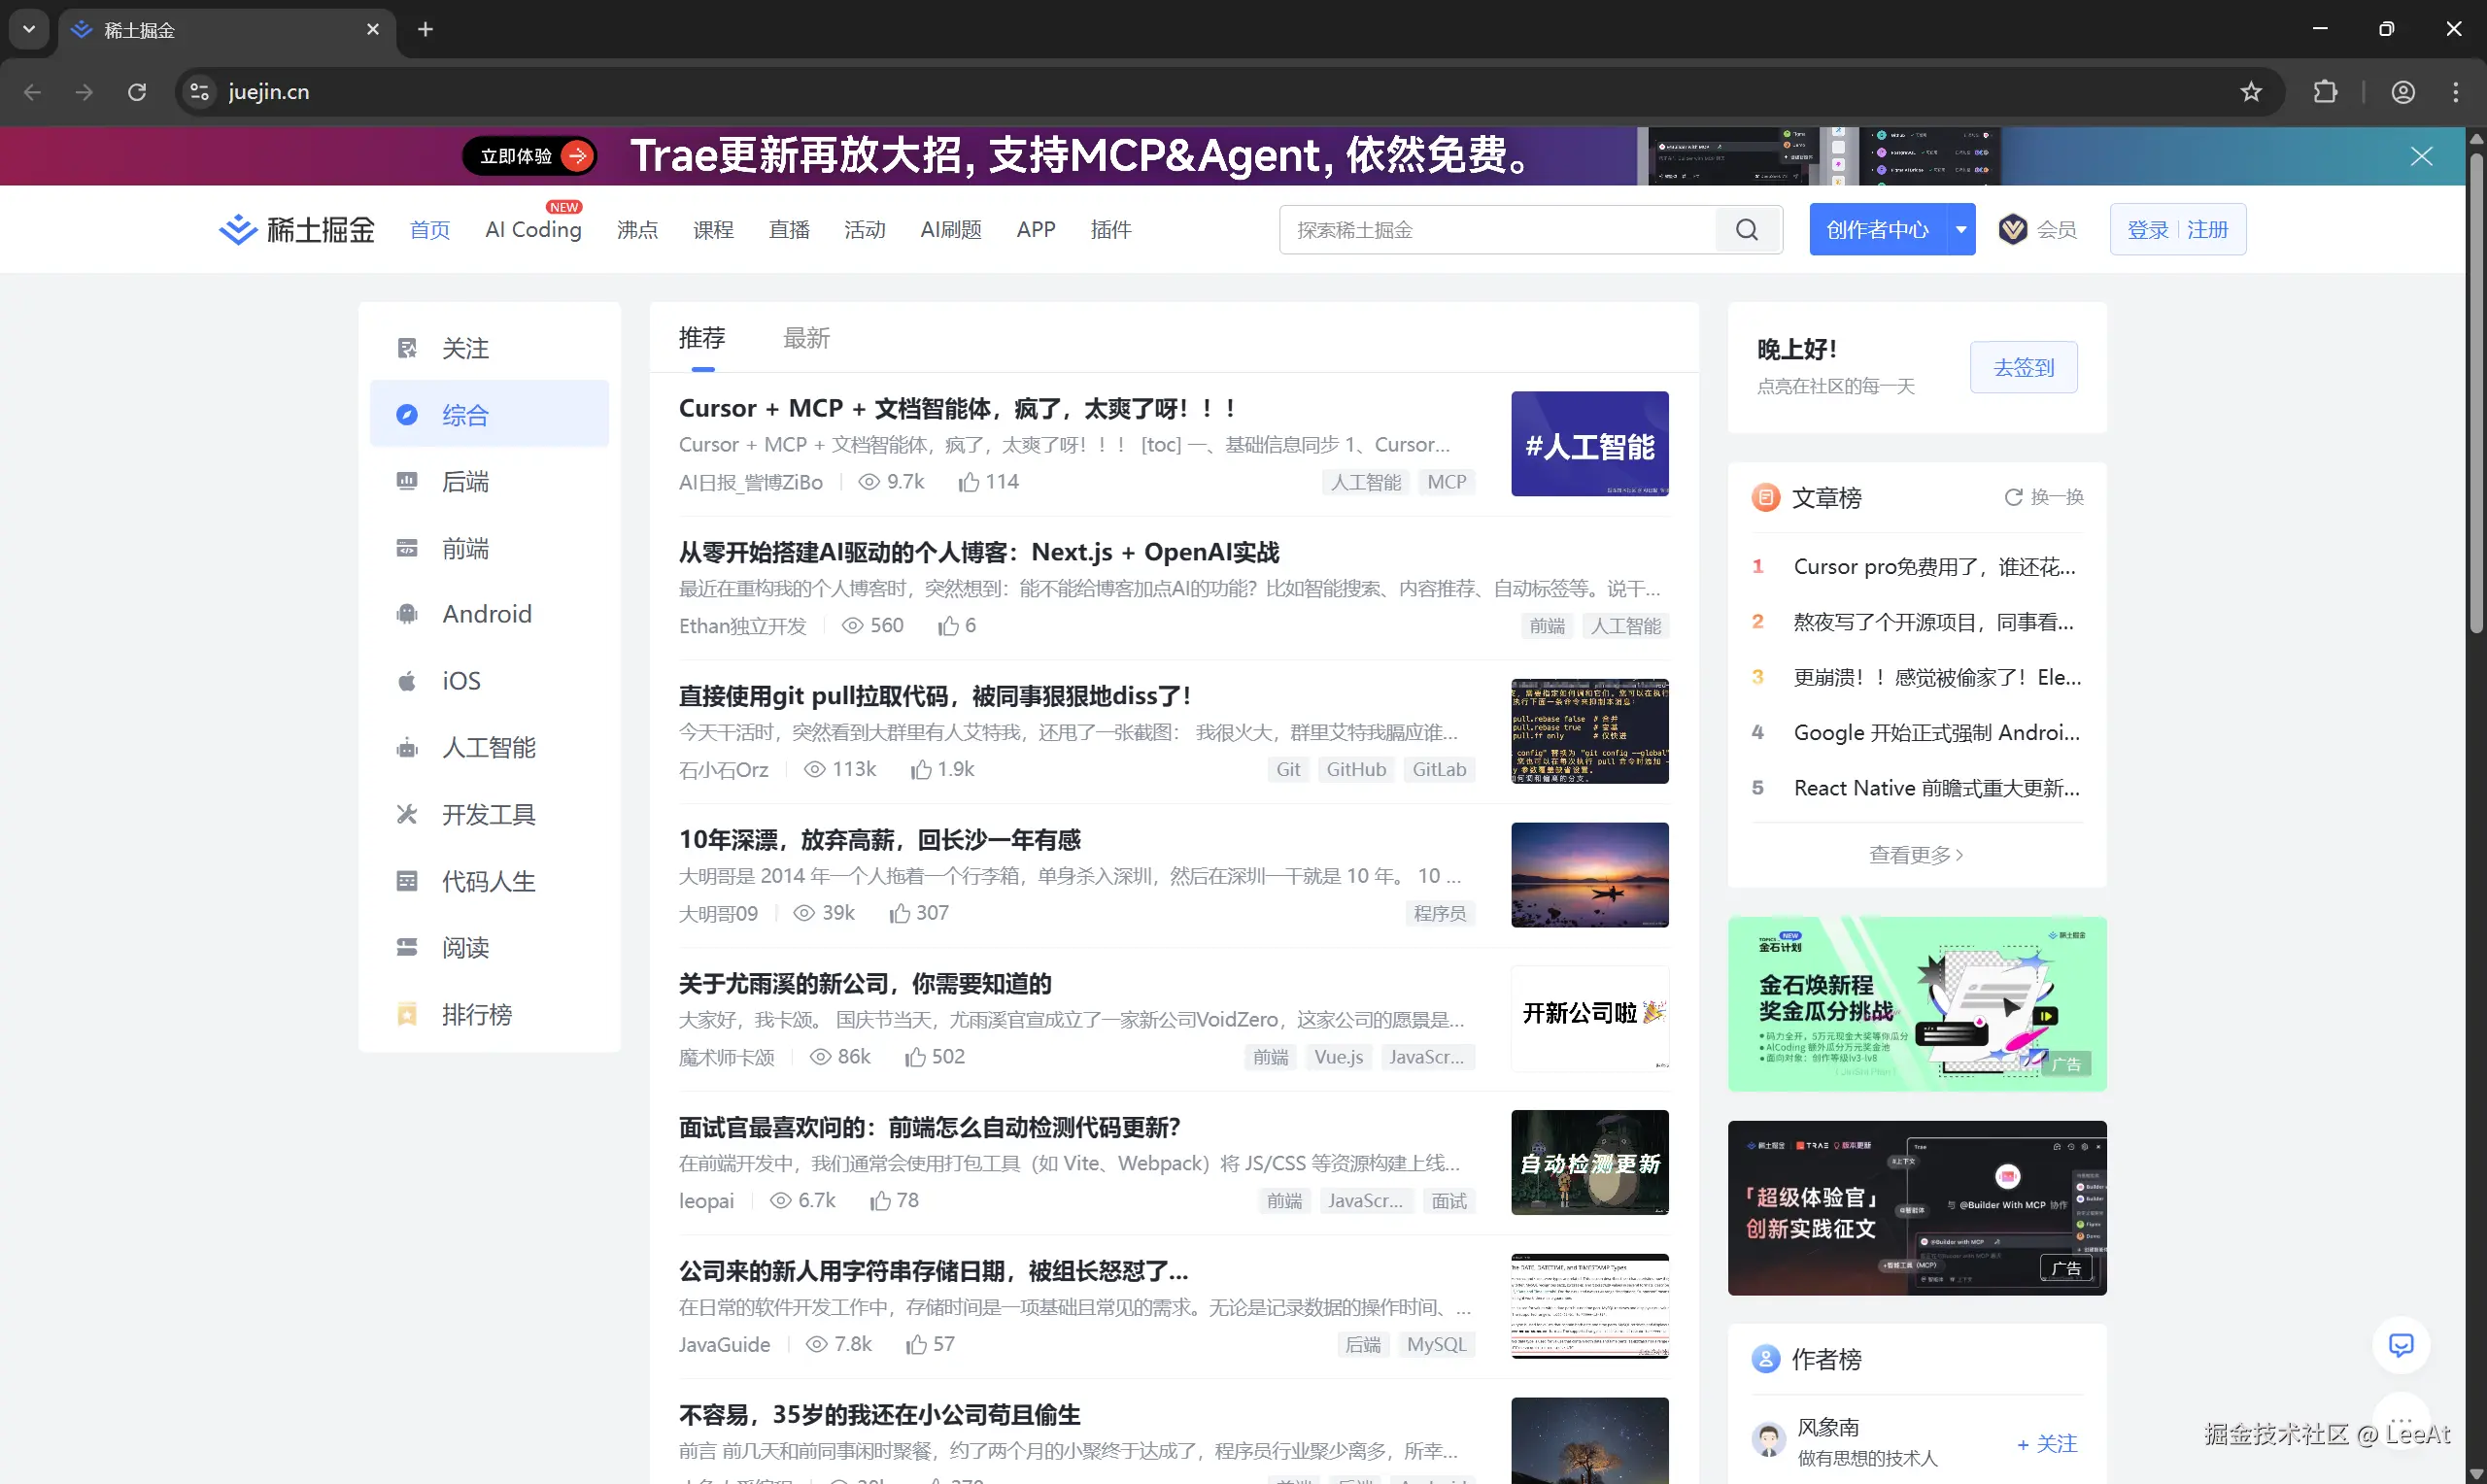Click the Vue.js tag

tap(1338, 1056)
